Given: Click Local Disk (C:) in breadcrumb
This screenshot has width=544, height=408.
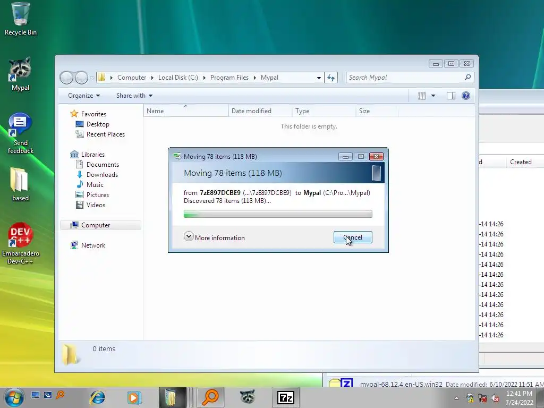Looking at the screenshot, I should (x=178, y=78).
